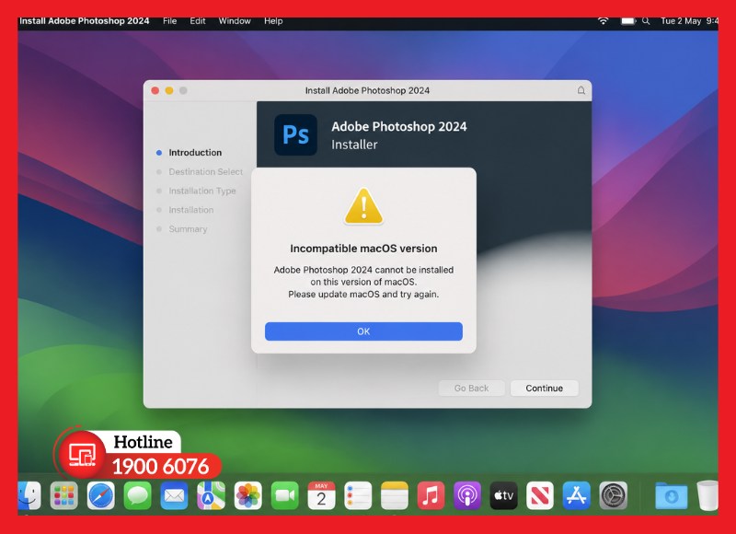Click the 'Incompatible macOS version' heading
This screenshot has height=534, width=736.
click(363, 249)
